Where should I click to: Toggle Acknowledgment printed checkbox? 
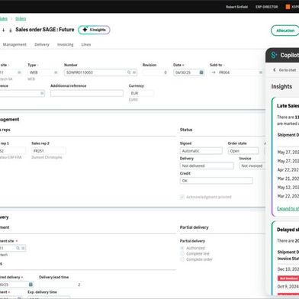[x=182, y=197]
